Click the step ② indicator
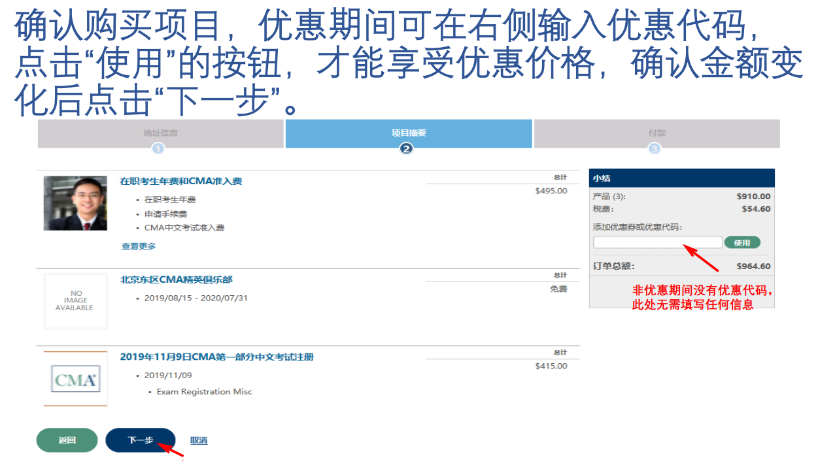This screenshot has width=835, height=467. pos(407,148)
